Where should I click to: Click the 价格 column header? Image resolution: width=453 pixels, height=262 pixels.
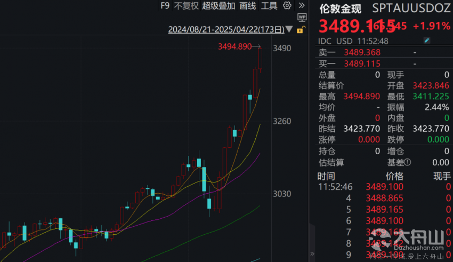[x=394, y=176]
